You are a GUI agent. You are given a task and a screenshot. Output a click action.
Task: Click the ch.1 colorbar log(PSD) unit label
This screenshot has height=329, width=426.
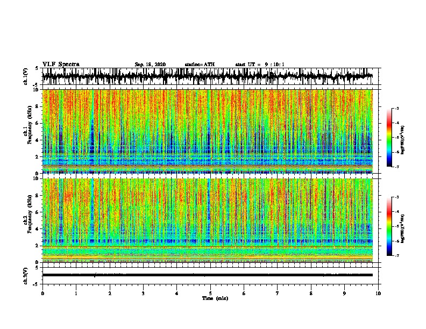pos(403,140)
